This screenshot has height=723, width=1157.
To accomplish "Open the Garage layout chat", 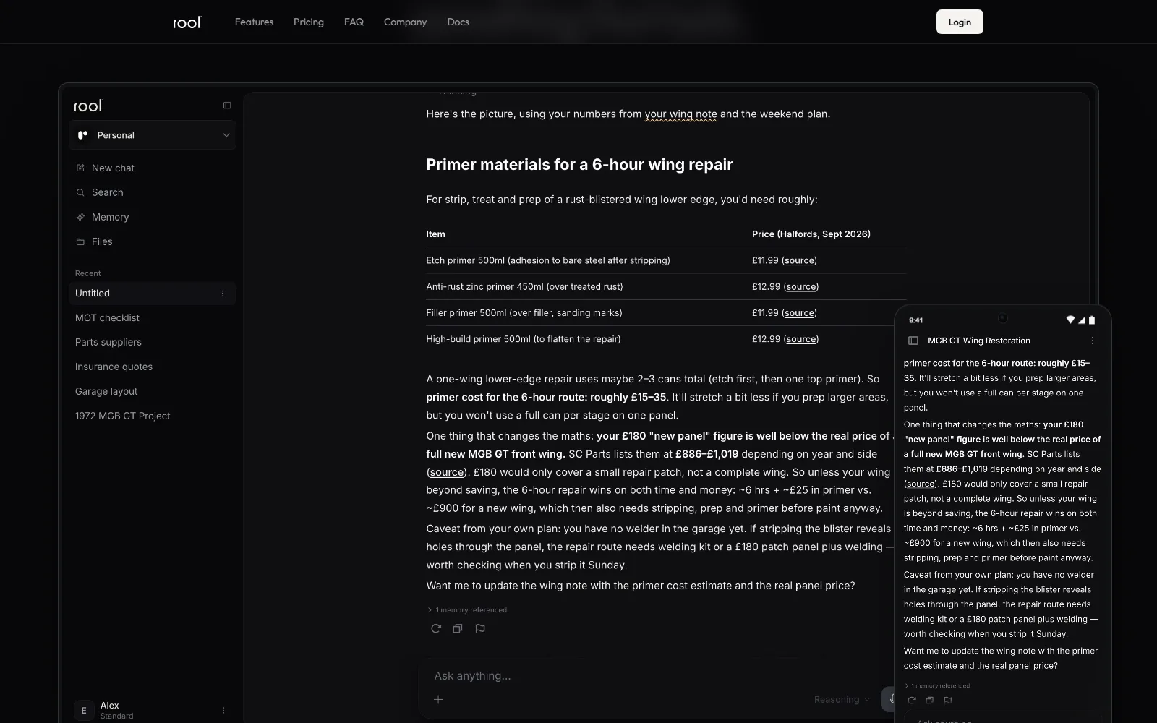I will [x=153, y=392].
